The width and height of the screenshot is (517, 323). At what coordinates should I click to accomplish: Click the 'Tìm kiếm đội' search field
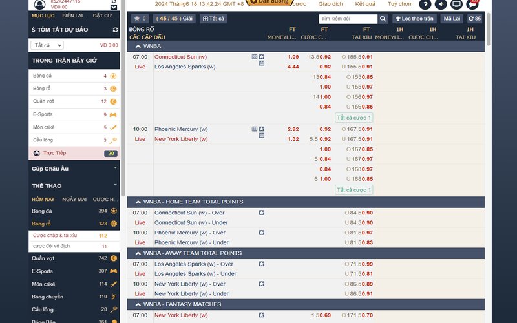pos(347,19)
